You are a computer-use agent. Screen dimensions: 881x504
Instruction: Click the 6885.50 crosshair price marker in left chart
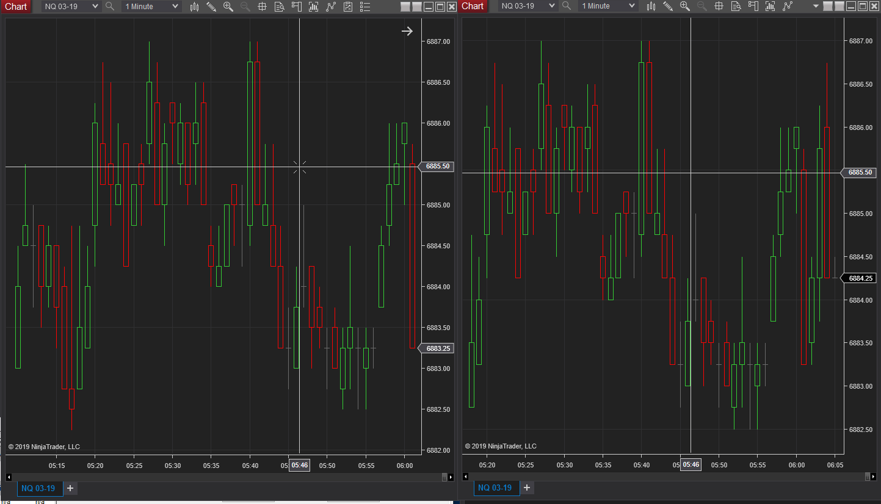pyautogui.click(x=437, y=166)
